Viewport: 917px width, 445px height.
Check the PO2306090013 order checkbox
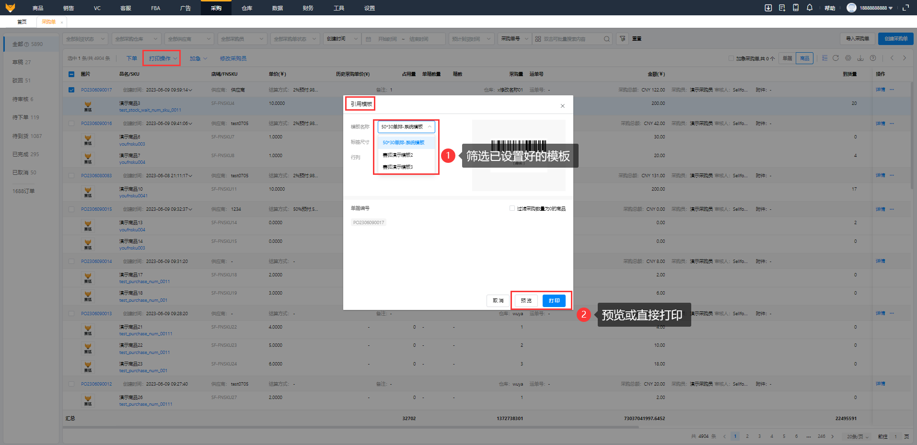tap(71, 314)
